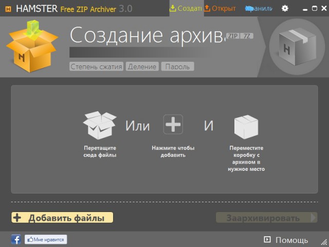The height and width of the screenshot is (247, 329).
Task: Click the Перетащите сюда файлы text
Action: point(100,151)
